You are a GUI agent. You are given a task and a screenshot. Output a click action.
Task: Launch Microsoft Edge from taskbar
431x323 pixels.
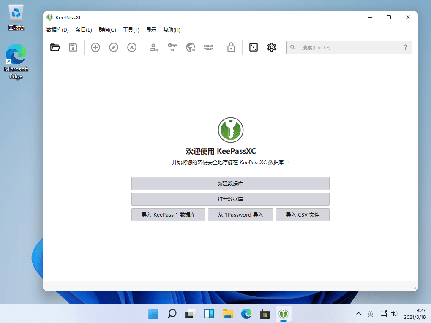246,314
